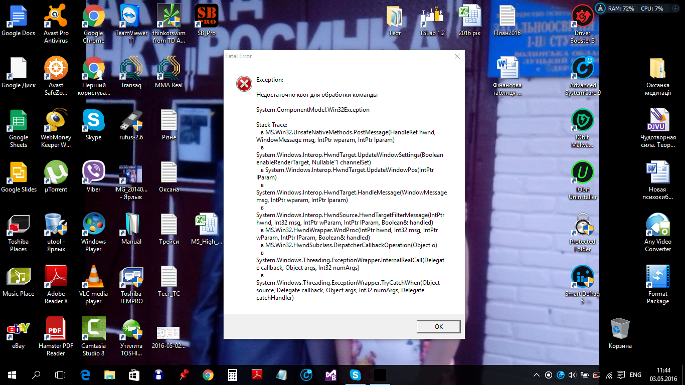Select the Viber desktop icon
The height and width of the screenshot is (385, 685).
pos(93,177)
